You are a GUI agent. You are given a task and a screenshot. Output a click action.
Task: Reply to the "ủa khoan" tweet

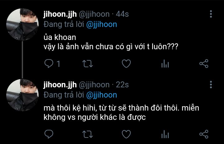coord(49,63)
